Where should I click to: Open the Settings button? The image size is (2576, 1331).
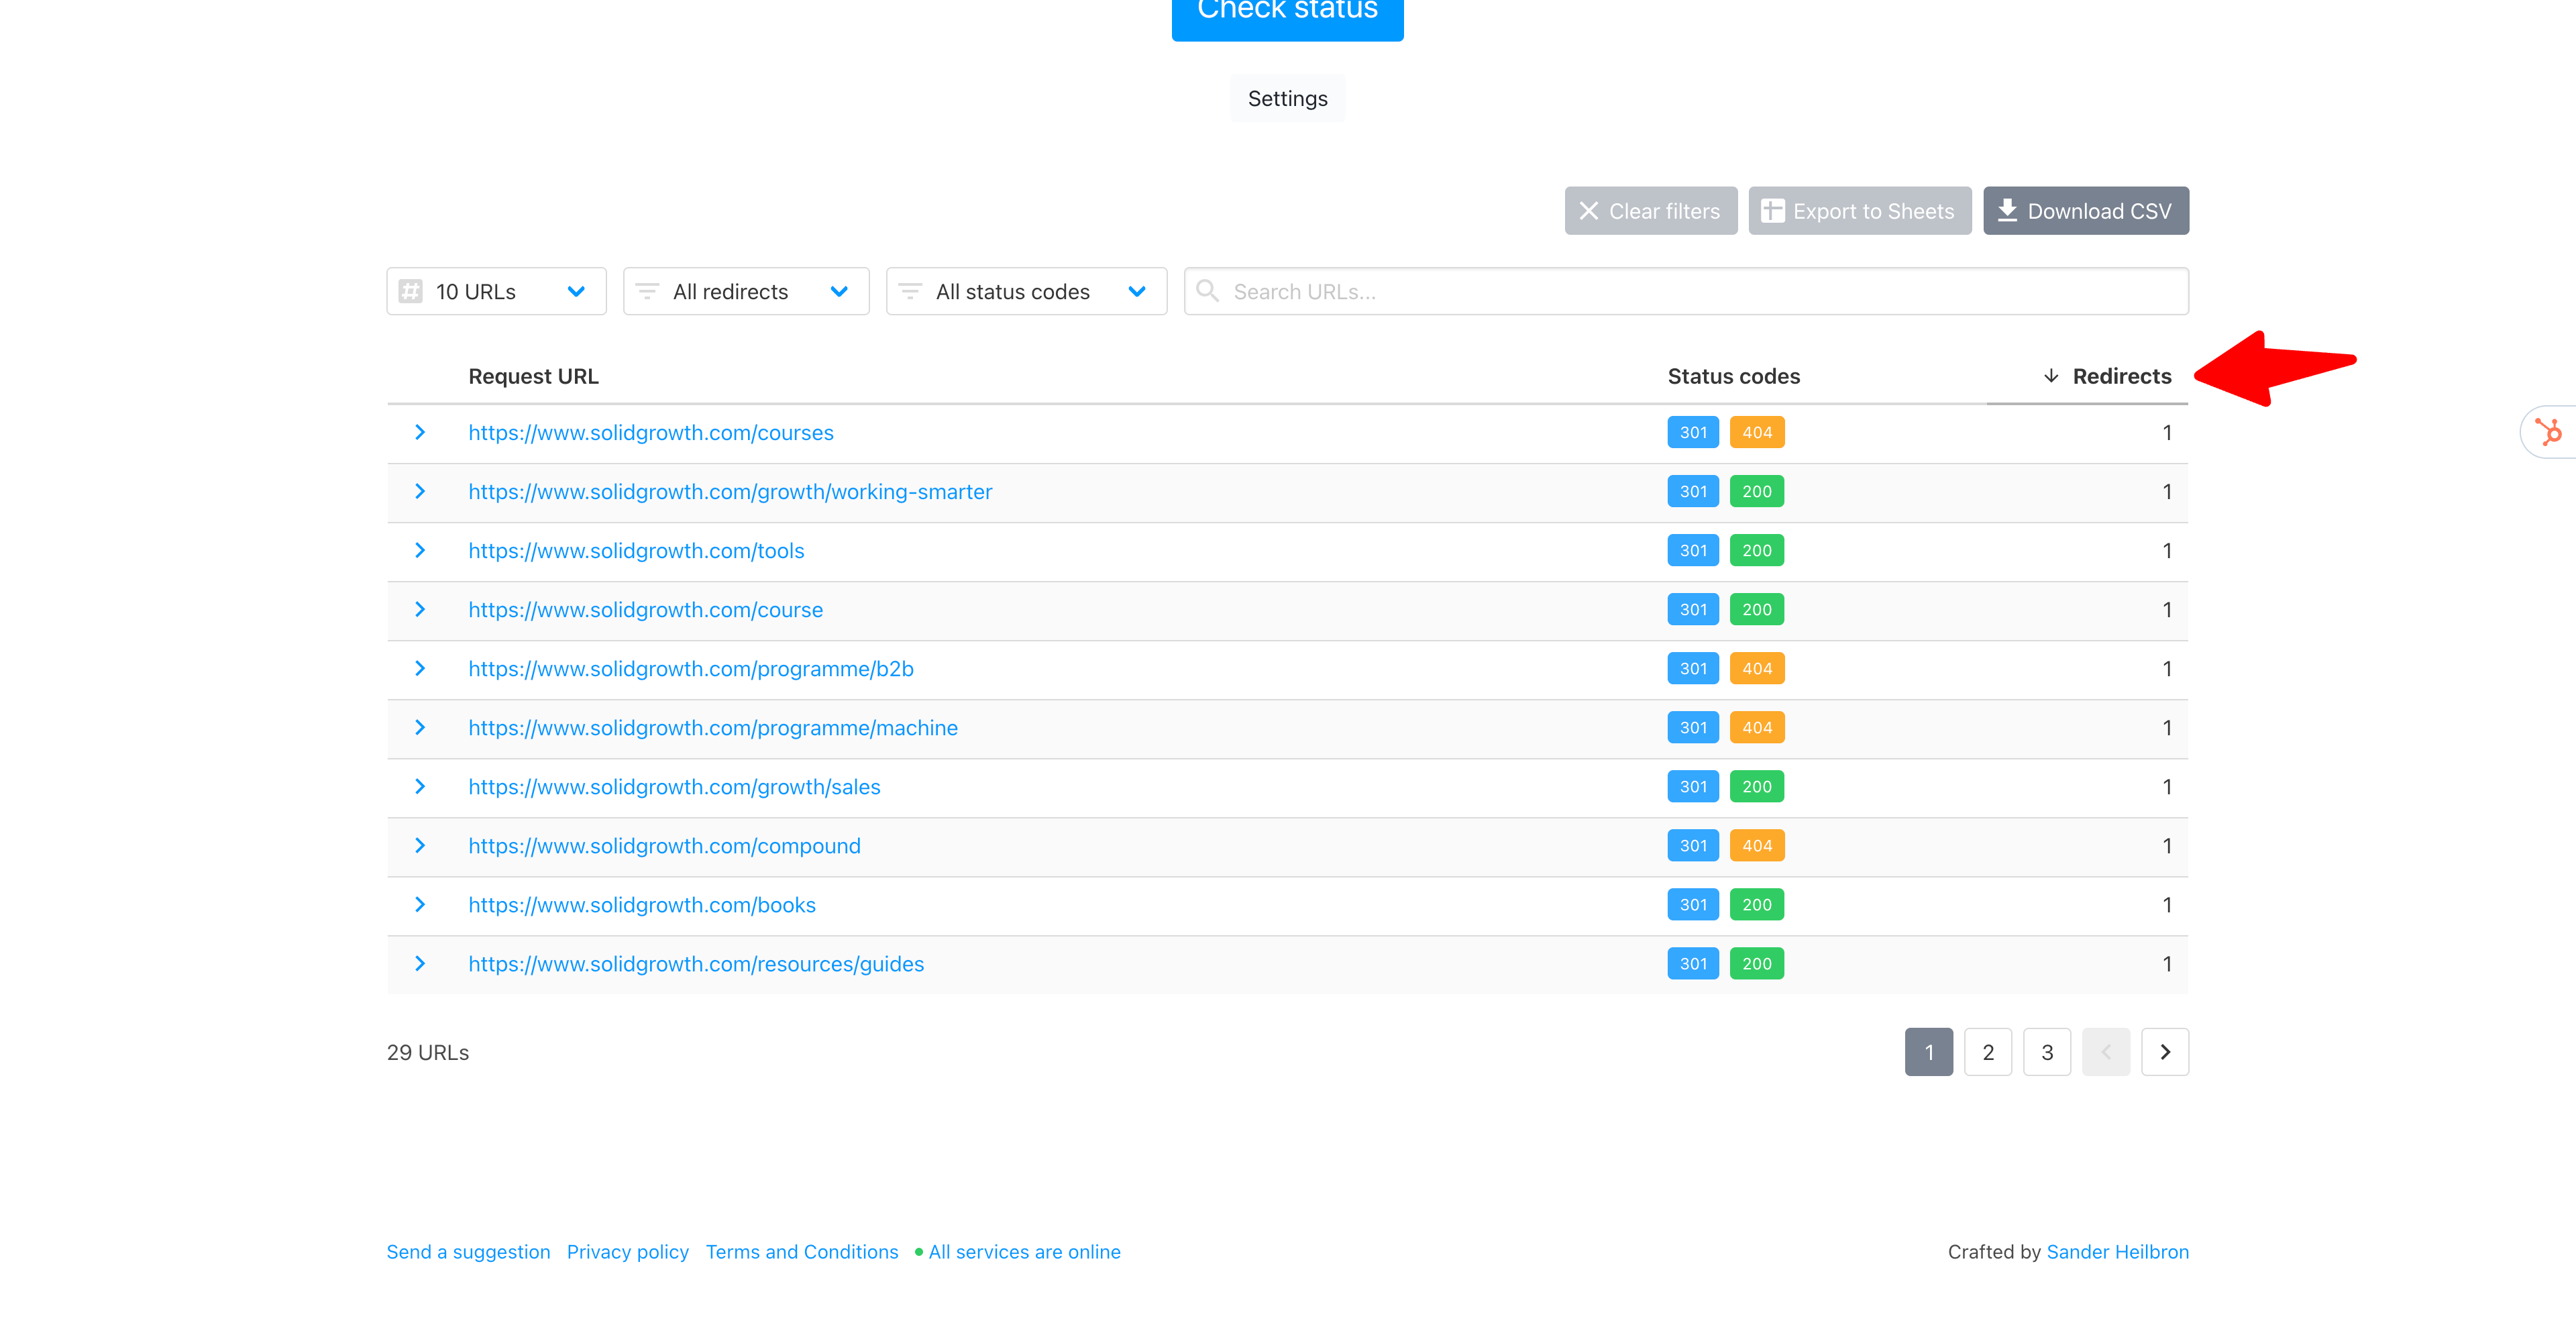(1287, 98)
